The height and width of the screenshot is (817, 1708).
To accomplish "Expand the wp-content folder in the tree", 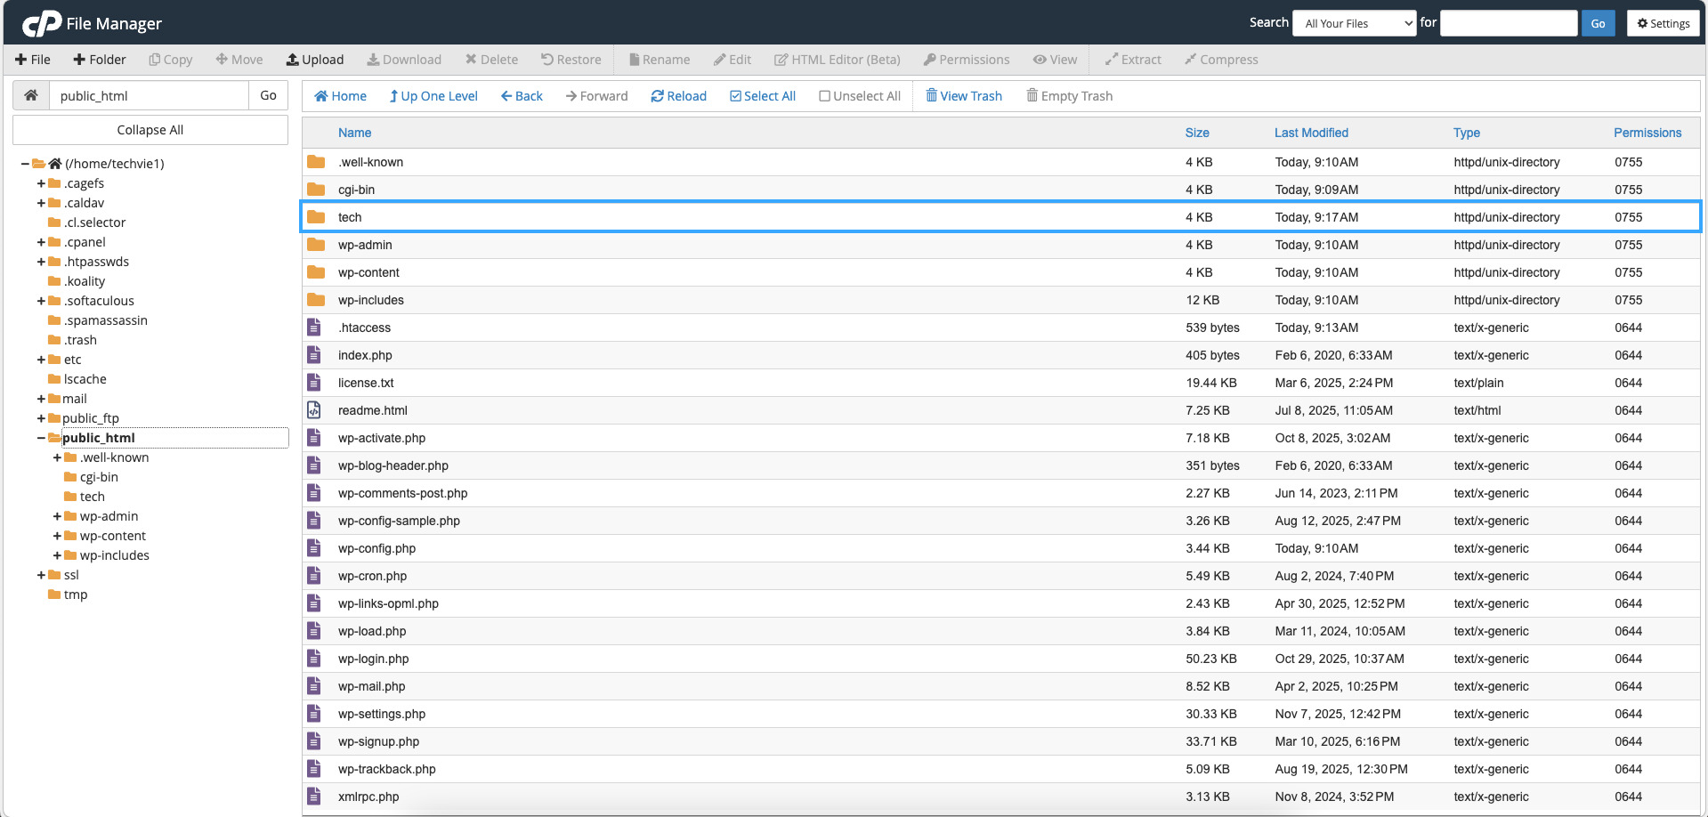I will click(57, 536).
